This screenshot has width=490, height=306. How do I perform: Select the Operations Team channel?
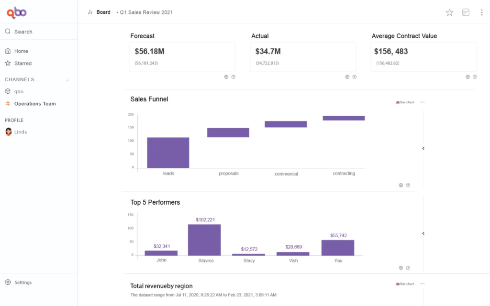tap(34, 104)
